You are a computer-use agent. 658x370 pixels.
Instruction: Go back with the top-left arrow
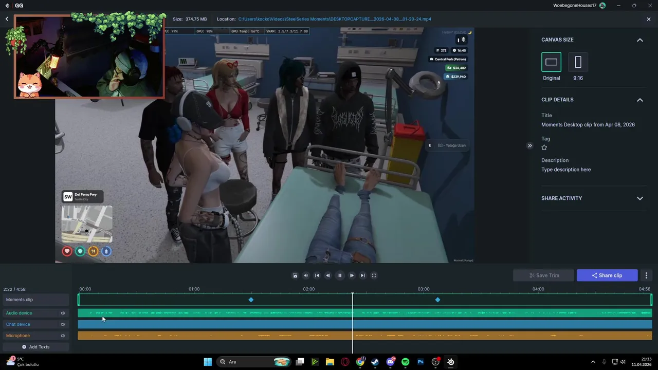tap(7, 19)
